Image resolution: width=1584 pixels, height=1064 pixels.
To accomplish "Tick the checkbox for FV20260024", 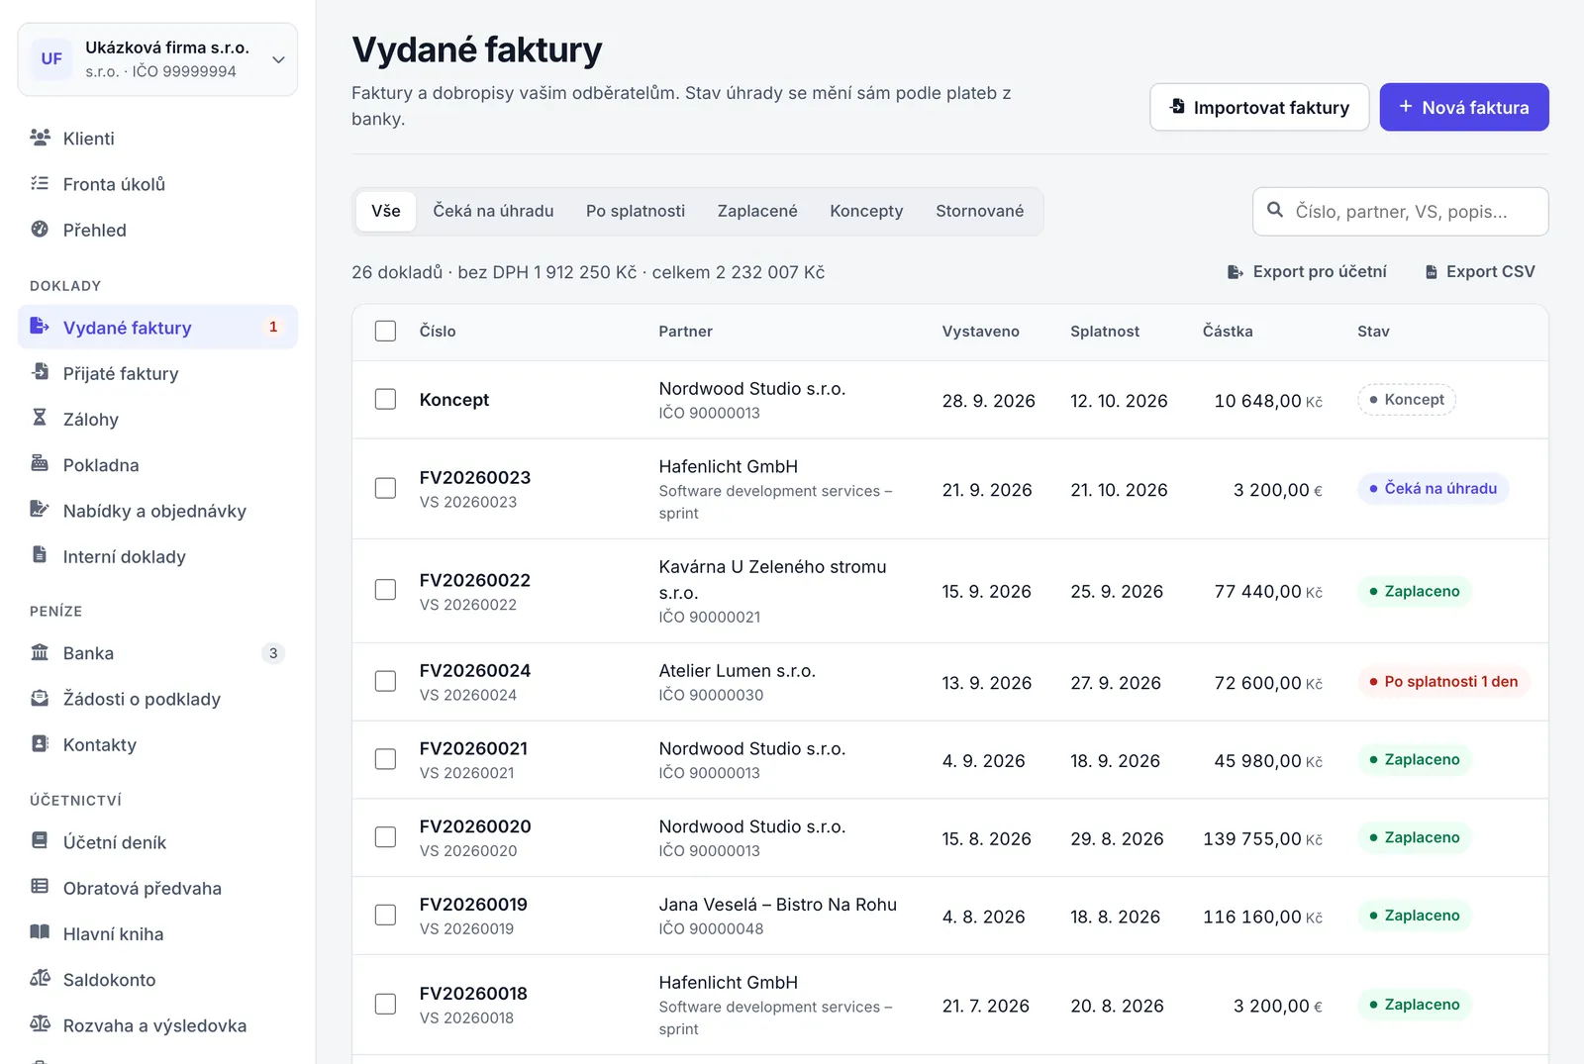I will [385, 681].
